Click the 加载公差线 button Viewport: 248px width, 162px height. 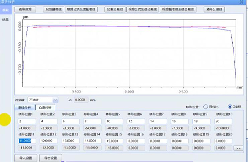point(115,9)
